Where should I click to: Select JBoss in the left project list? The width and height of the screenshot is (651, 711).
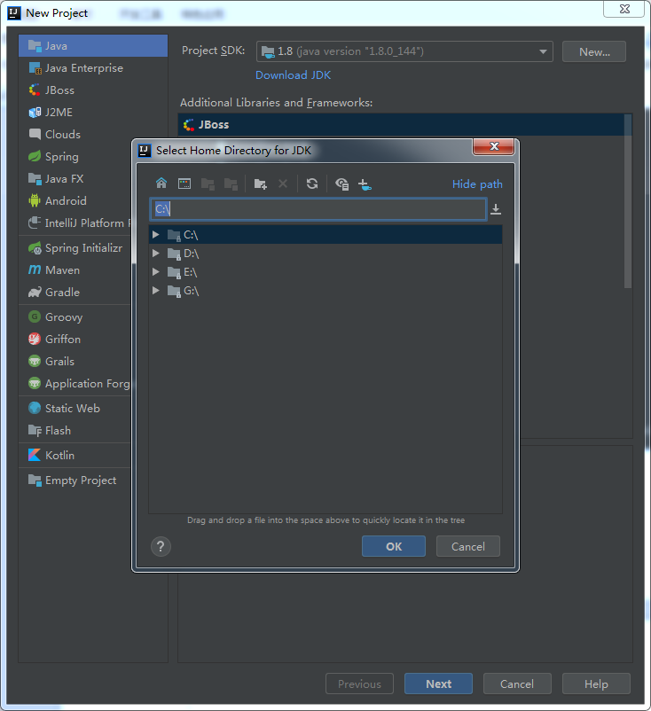click(93, 90)
